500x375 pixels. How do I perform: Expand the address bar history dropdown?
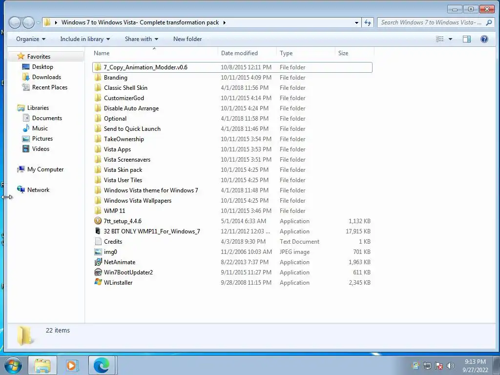coord(356,22)
